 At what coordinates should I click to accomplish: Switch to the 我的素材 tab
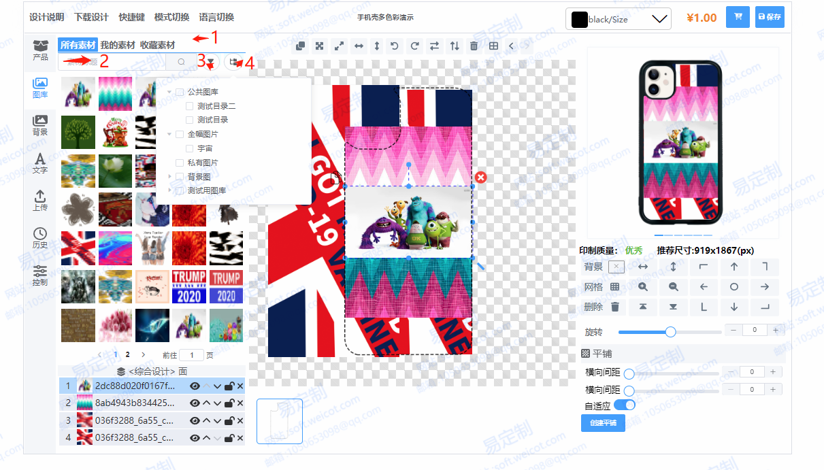(x=118, y=45)
